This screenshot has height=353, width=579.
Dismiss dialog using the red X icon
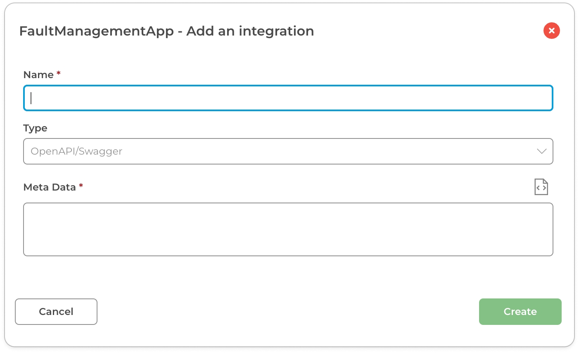click(x=551, y=31)
